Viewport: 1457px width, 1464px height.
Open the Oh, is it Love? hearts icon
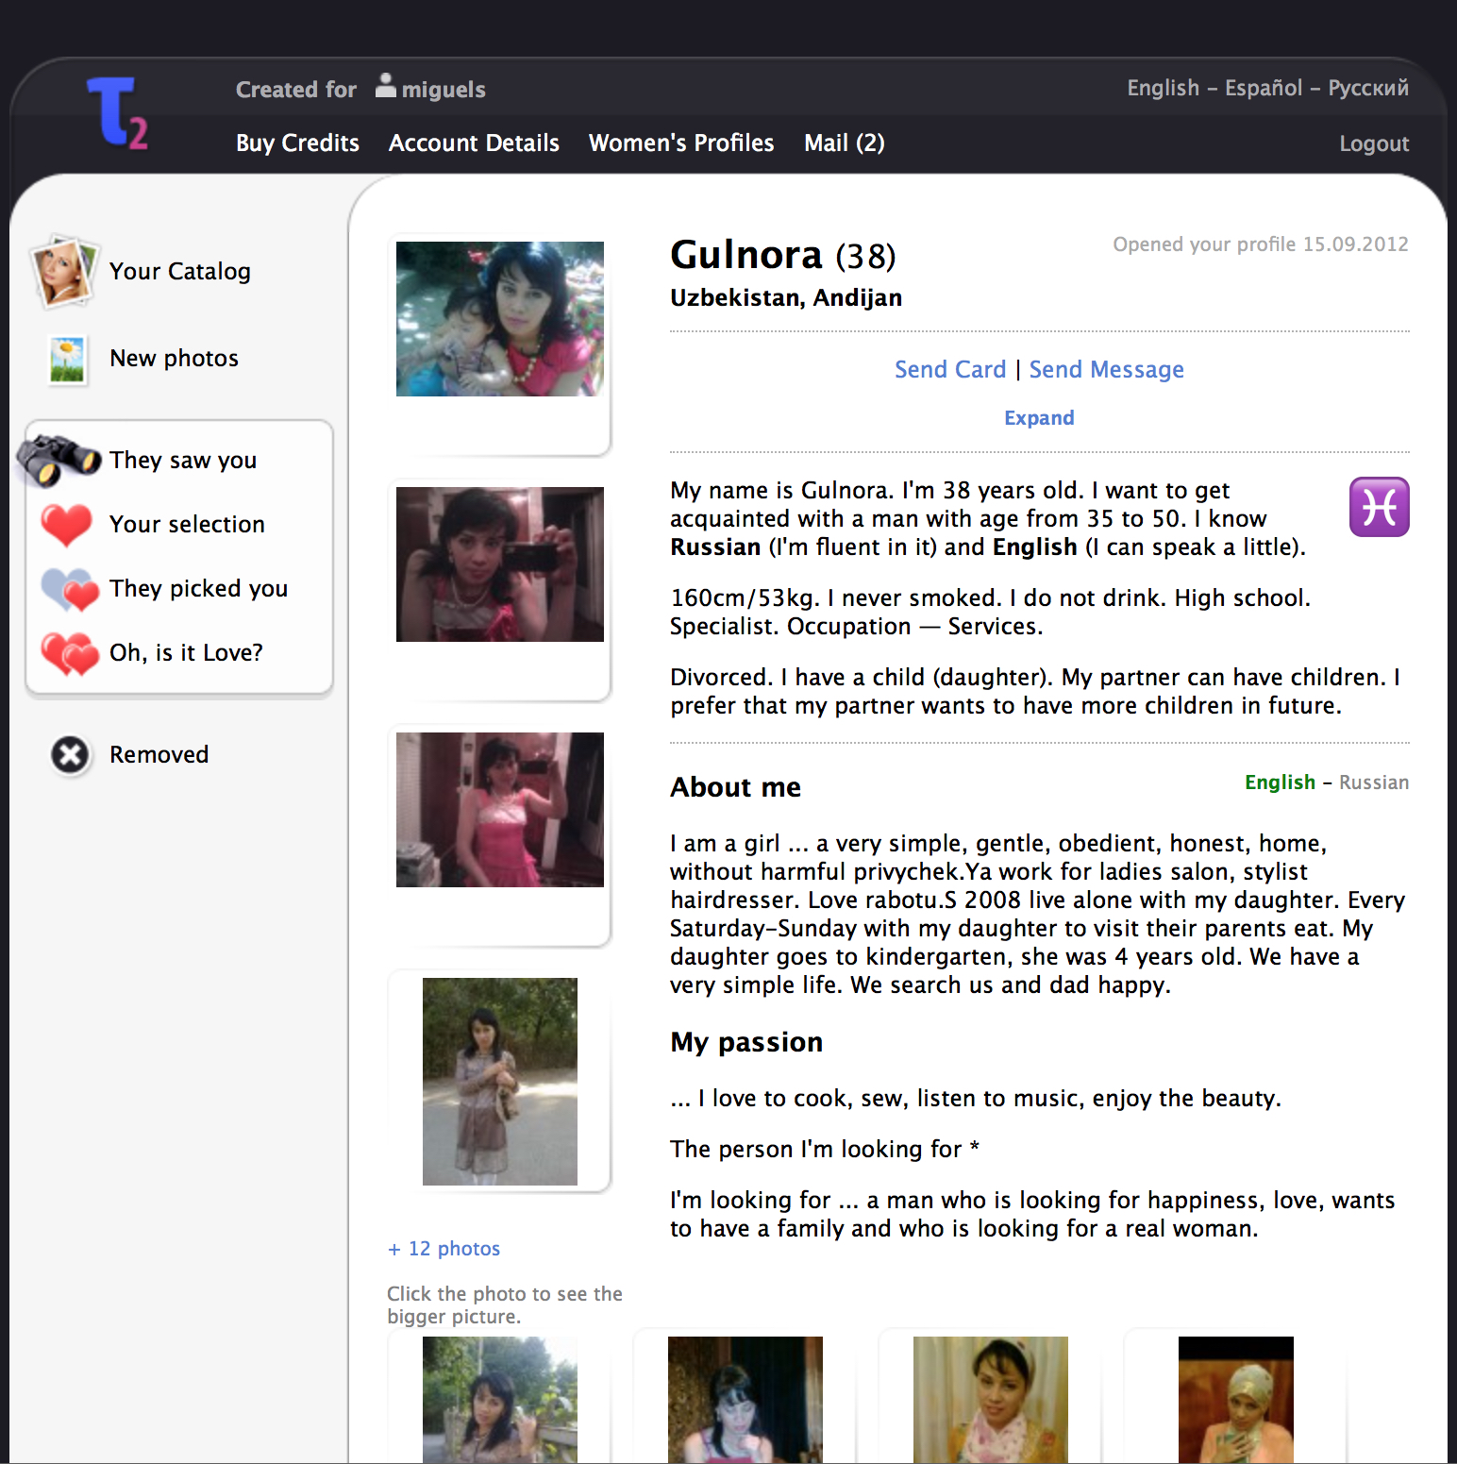tap(70, 653)
